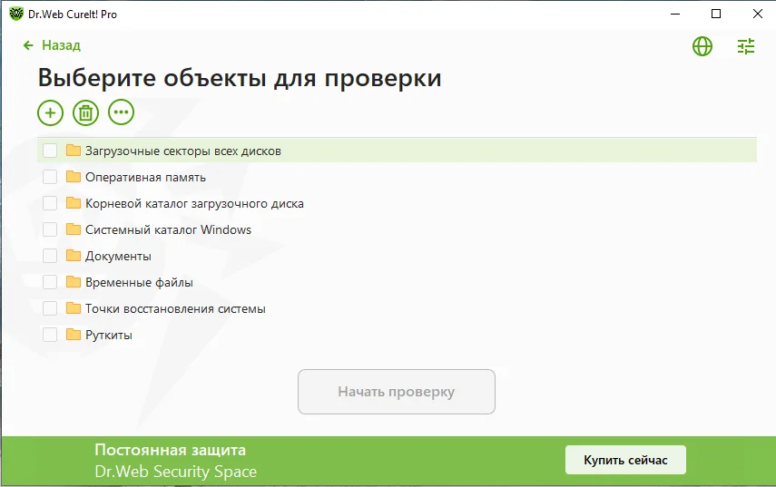
Task: Open scan settings sliders icon
Action: 746,46
